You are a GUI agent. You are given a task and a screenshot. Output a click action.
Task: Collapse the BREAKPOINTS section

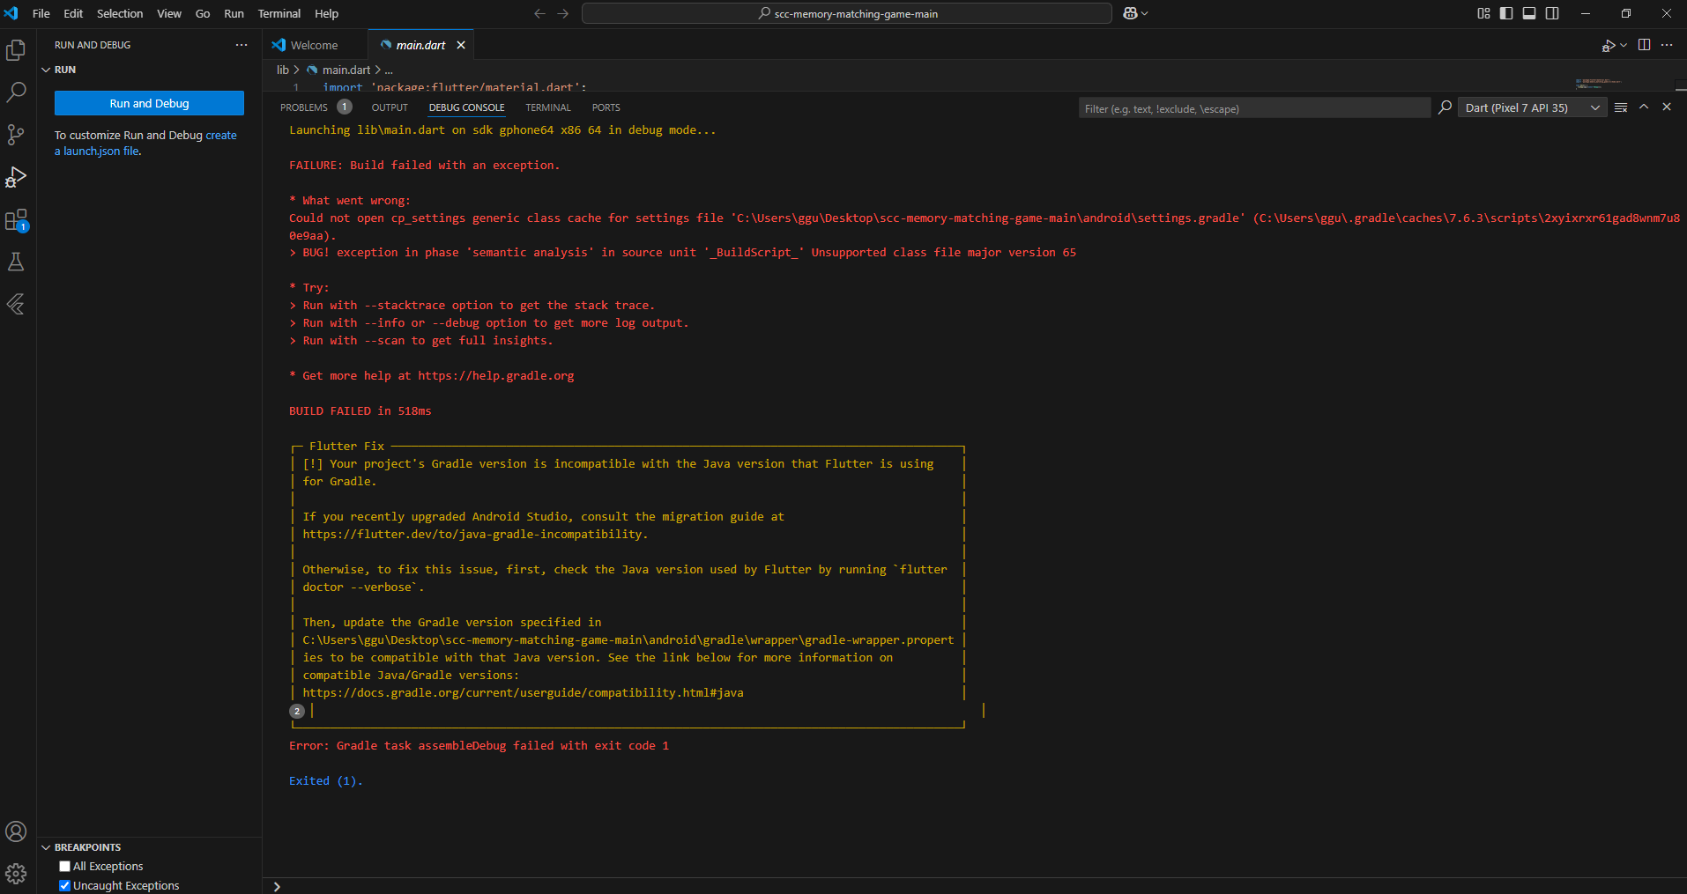tap(46, 847)
